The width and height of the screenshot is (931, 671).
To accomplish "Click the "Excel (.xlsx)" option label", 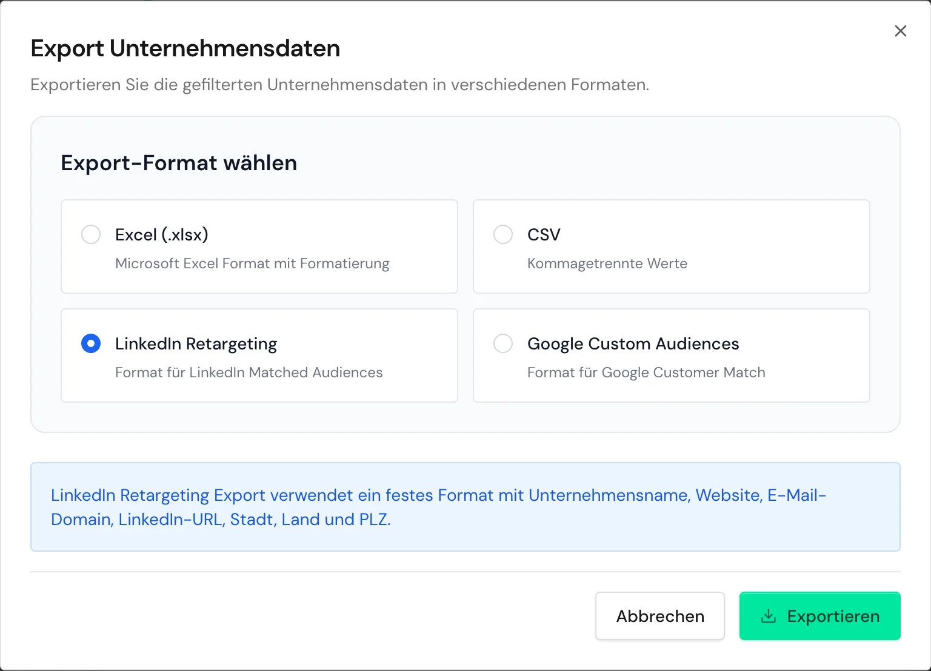I will click(x=162, y=234).
